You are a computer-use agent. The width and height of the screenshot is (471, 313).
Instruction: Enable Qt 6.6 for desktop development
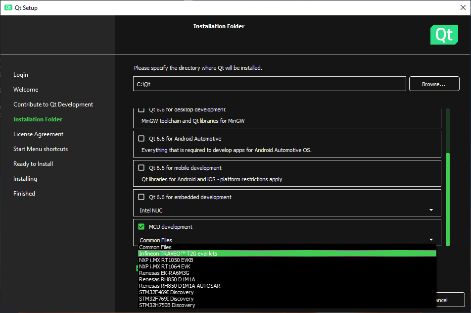[141, 109]
